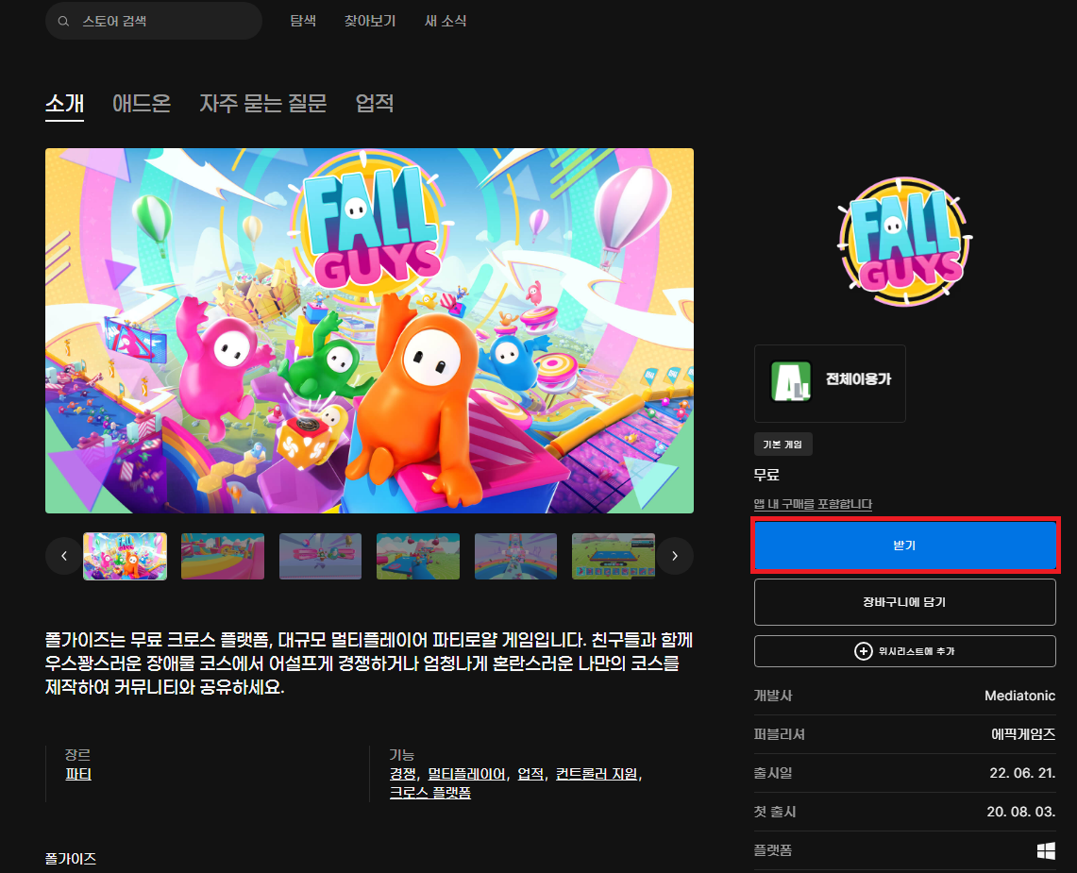This screenshot has height=873, width=1077.
Task: Click the 전체이용가 rating icon
Action: [791, 380]
